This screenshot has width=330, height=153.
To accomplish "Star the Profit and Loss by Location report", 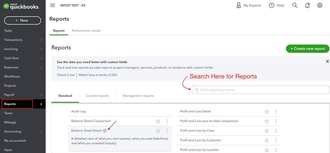I will pos(267,150).
